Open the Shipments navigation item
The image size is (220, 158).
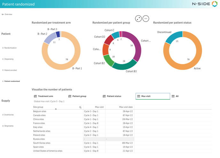tap(9, 126)
